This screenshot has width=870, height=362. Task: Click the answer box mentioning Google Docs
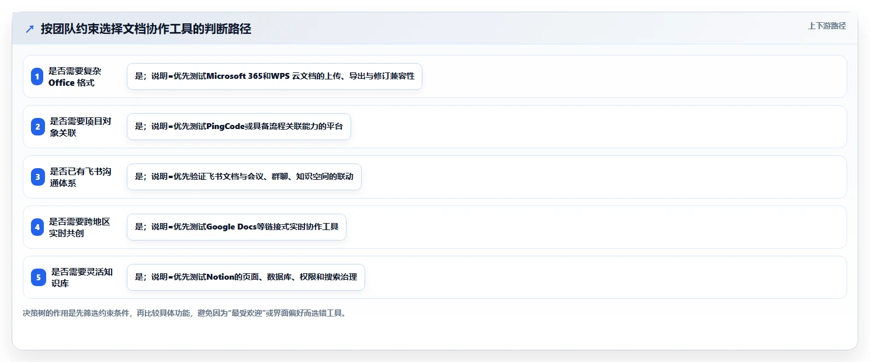(x=237, y=227)
